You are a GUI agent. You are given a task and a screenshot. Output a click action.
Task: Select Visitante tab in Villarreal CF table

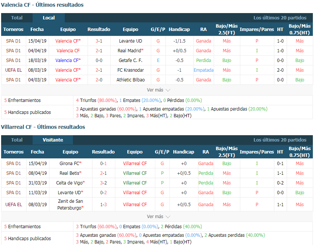point(53,140)
